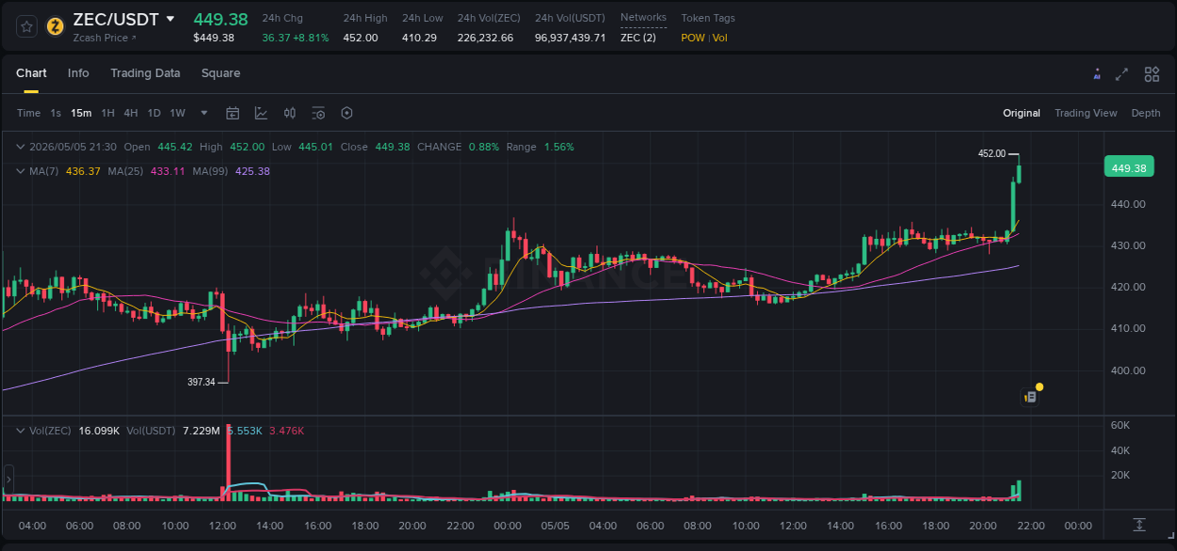
Task: Click the Range 1.56% value
Action: (x=558, y=147)
